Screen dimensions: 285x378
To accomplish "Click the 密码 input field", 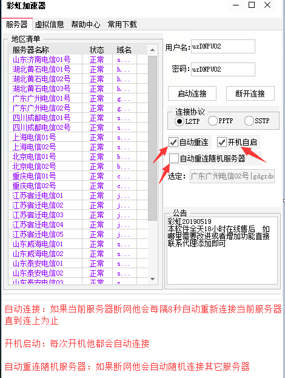I will click(x=223, y=69).
